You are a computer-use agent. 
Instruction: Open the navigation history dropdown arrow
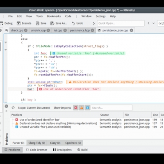pos(154,23)
